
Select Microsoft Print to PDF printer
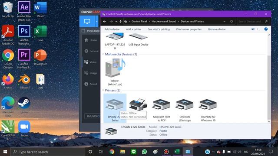[161, 110]
